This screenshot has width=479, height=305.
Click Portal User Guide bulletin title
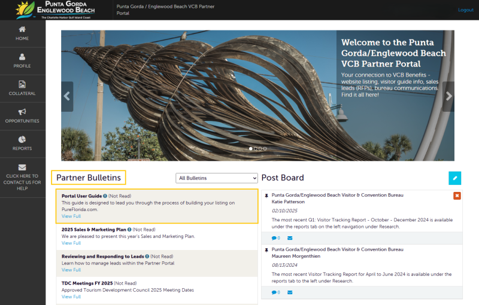coord(81,196)
